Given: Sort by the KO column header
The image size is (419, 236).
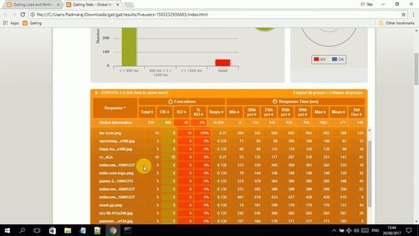Looking at the screenshot, I should coord(181,112).
